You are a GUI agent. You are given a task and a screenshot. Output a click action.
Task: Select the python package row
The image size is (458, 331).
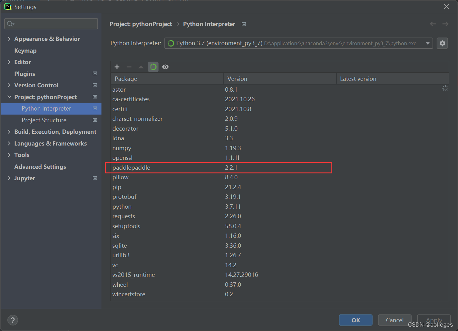tap(280, 207)
